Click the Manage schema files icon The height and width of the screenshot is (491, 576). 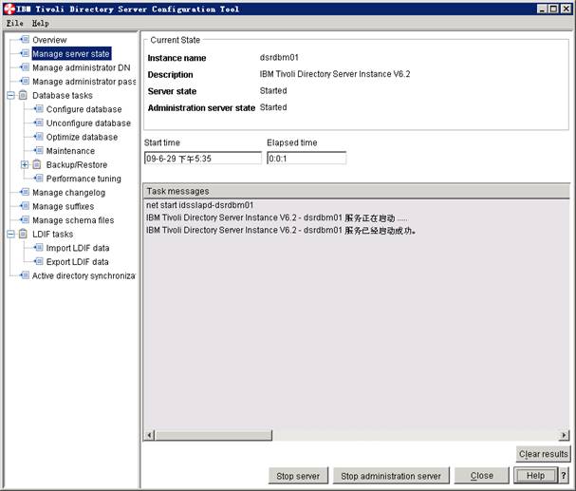pyautogui.click(x=25, y=219)
